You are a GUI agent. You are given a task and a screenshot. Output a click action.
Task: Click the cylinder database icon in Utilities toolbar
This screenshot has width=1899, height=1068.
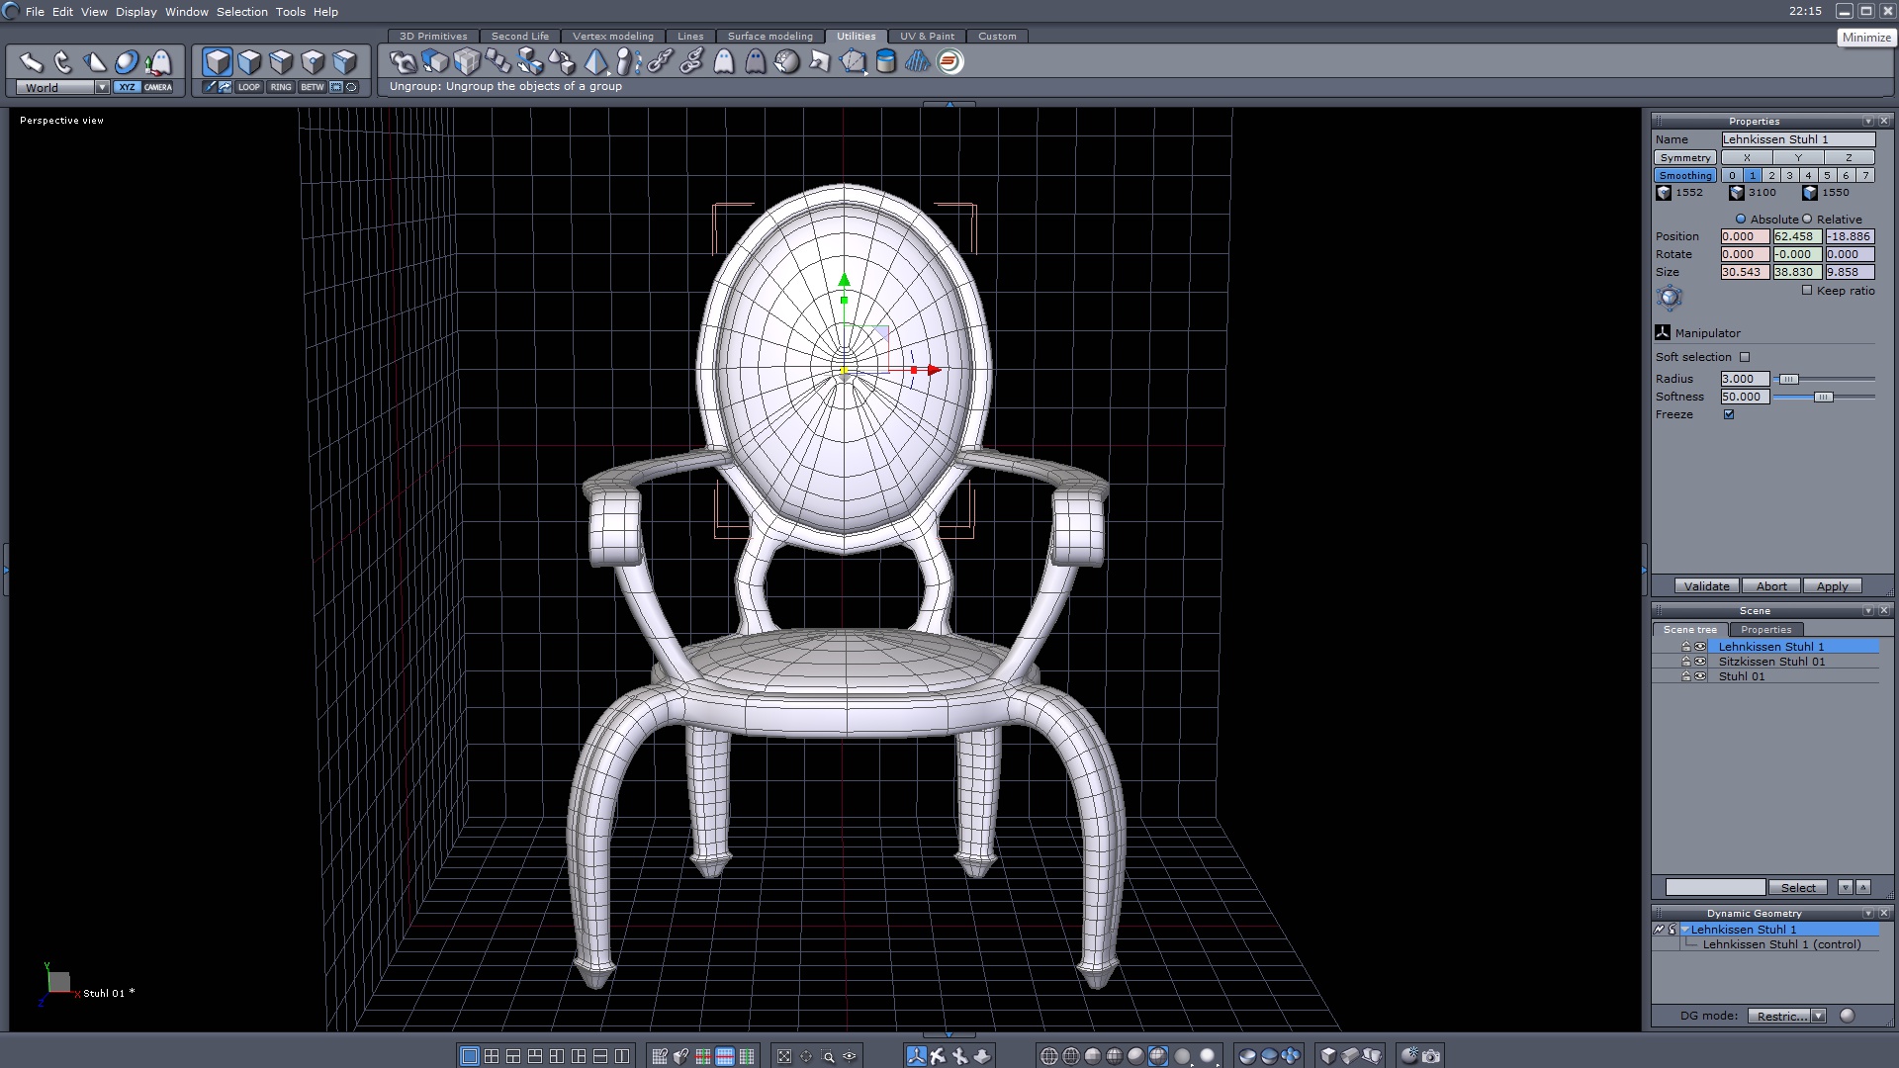click(885, 61)
